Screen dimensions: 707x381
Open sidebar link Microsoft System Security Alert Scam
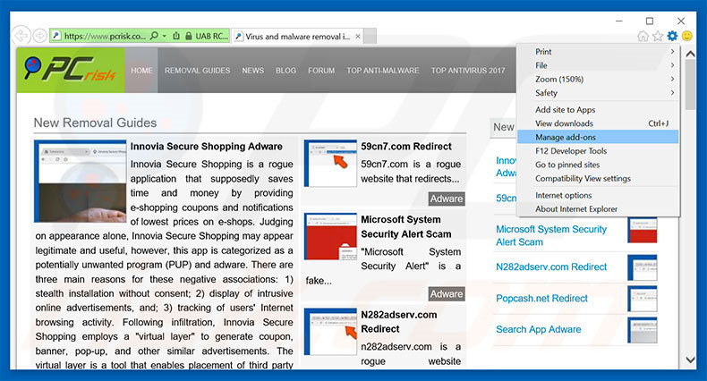[551, 235]
